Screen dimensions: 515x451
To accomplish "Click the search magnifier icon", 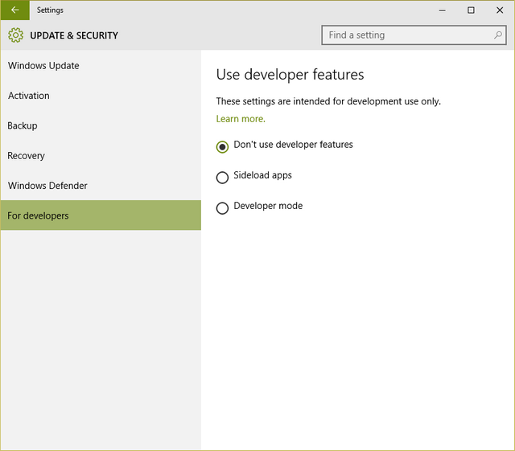I will pyautogui.click(x=498, y=35).
